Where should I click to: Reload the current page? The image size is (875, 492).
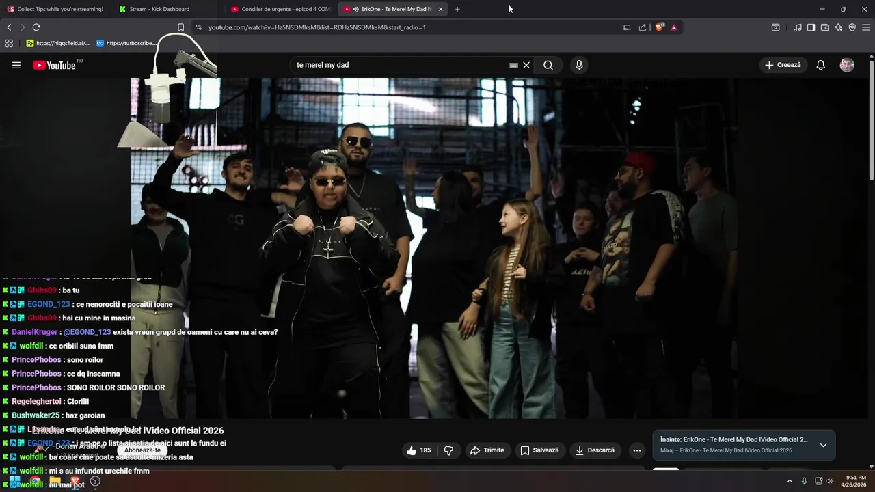[x=36, y=27]
